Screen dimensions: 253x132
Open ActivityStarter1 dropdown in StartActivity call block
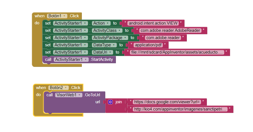click(x=86, y=59)
